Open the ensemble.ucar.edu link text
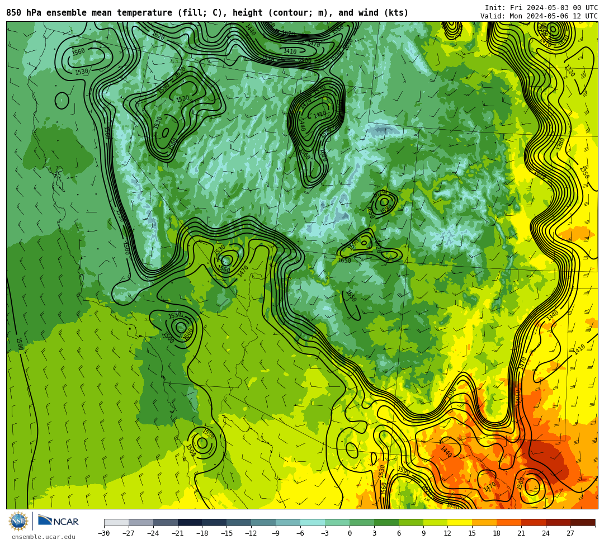 click(44, 537)
